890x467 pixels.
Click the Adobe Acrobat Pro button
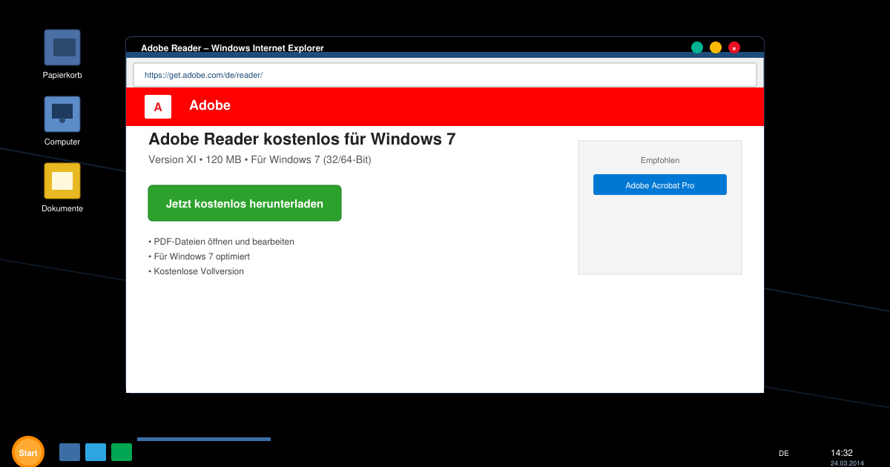(x=660, y=185)
